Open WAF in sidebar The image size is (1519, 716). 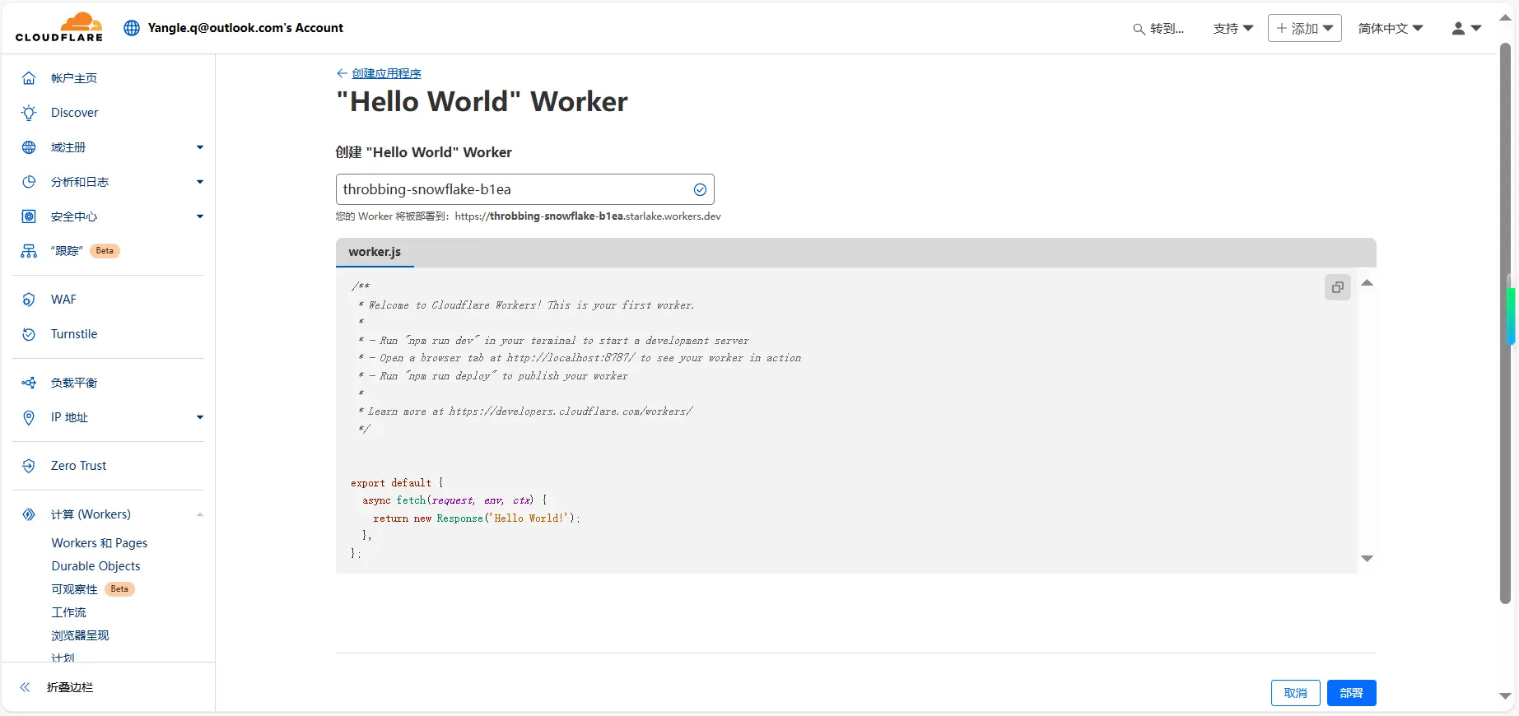click(63, 300)
